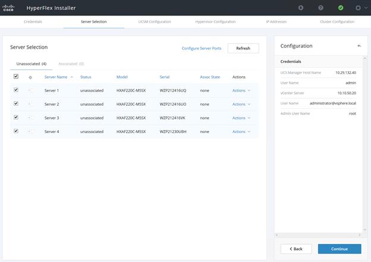The image size is (371, 262).
Task: Open Actions dropdown for Server 4
Action: click(x=241, y=132)
